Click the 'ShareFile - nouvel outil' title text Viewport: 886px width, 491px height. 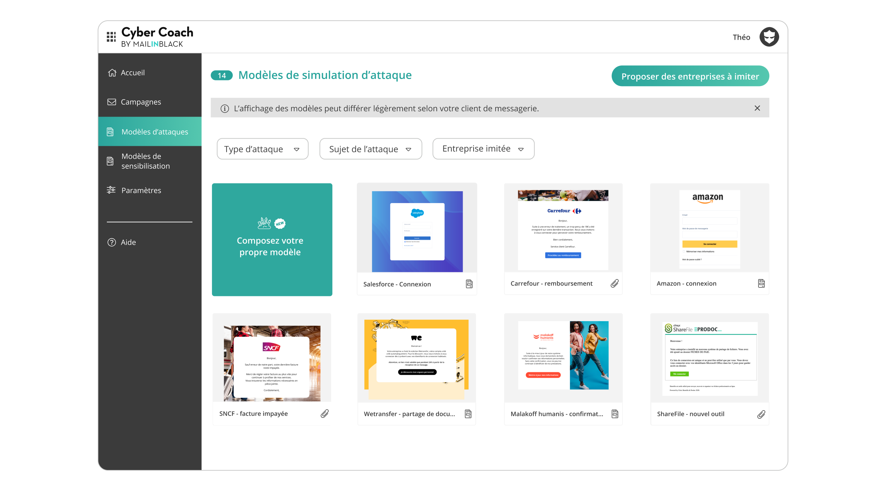(690, 414)
